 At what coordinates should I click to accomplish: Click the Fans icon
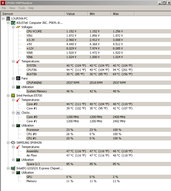pos(18,78)
